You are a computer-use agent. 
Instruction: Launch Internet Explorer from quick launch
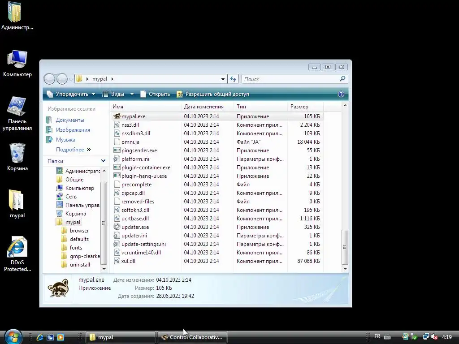(40, 337)
